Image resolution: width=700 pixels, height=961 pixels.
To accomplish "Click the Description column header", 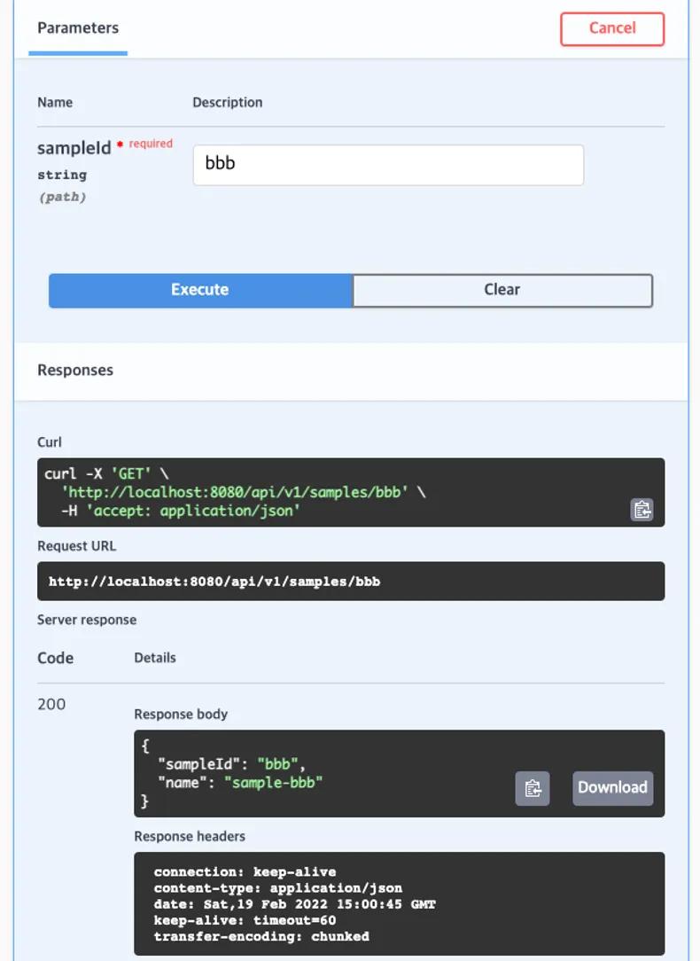I will tap(227, 102).
